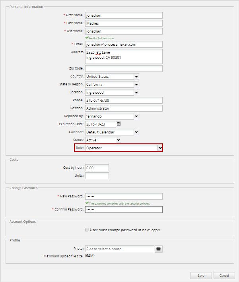Viewport: 239px width, 282px height.
Task: Expand the Country dropdown
Action: click(136, 77)
